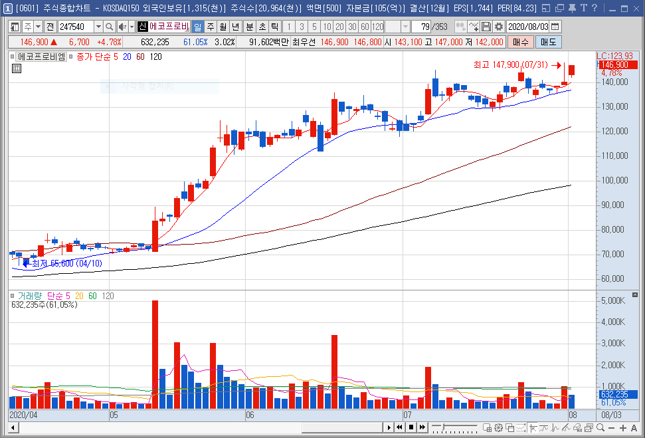Pin the window with the pushpin icon
The width and height of the screenshot is (645, 438).
pos(572,8)
